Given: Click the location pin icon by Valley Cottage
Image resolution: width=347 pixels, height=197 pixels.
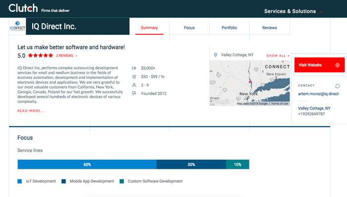Looking at the screenshot, I should click(x=215, y=55).
